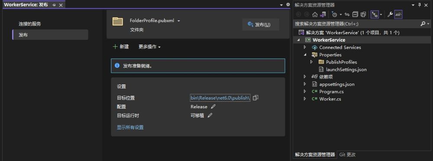
Task: Switch views using the Visual Studio icon
Action: [x=323, y=14]
